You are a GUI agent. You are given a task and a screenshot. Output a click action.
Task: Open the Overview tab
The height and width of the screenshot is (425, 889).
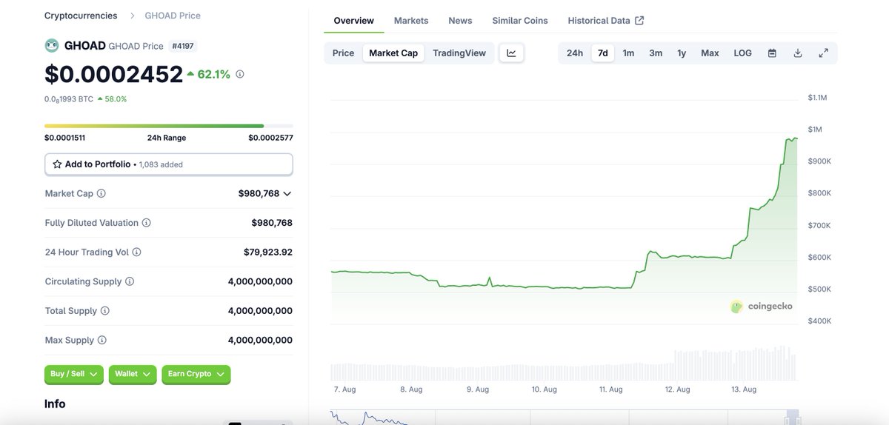click(x=354, y=21)
